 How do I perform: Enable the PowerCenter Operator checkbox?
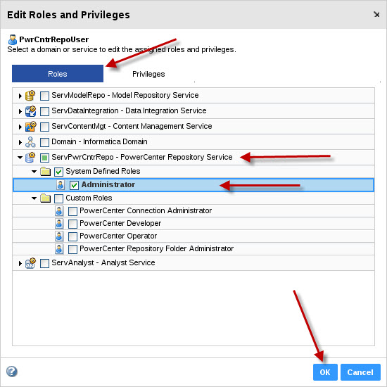click(x=72, y=236)
